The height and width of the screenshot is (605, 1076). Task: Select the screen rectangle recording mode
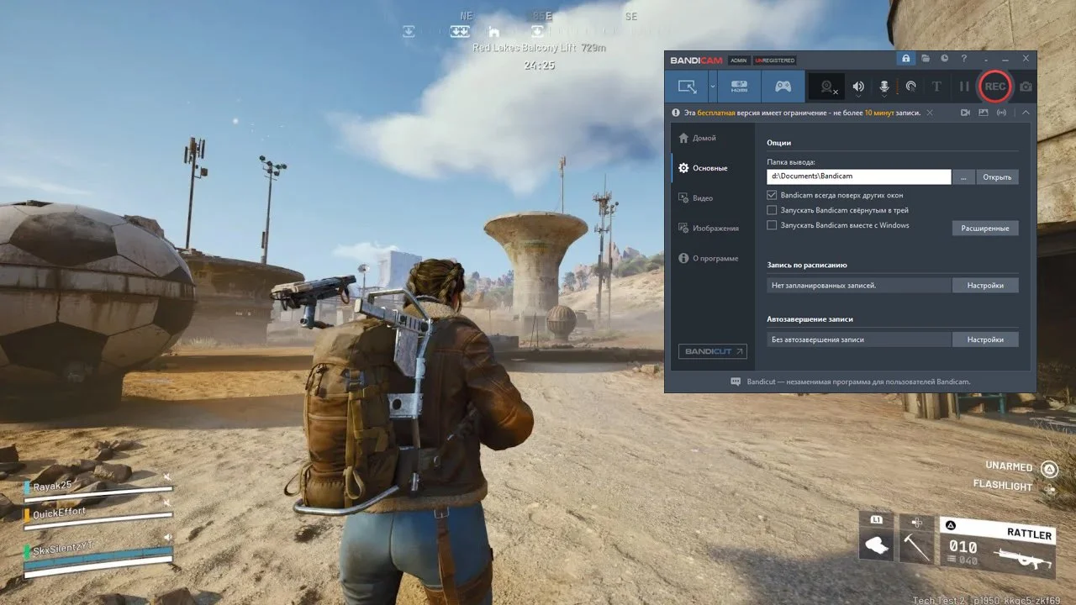[687, 87]
